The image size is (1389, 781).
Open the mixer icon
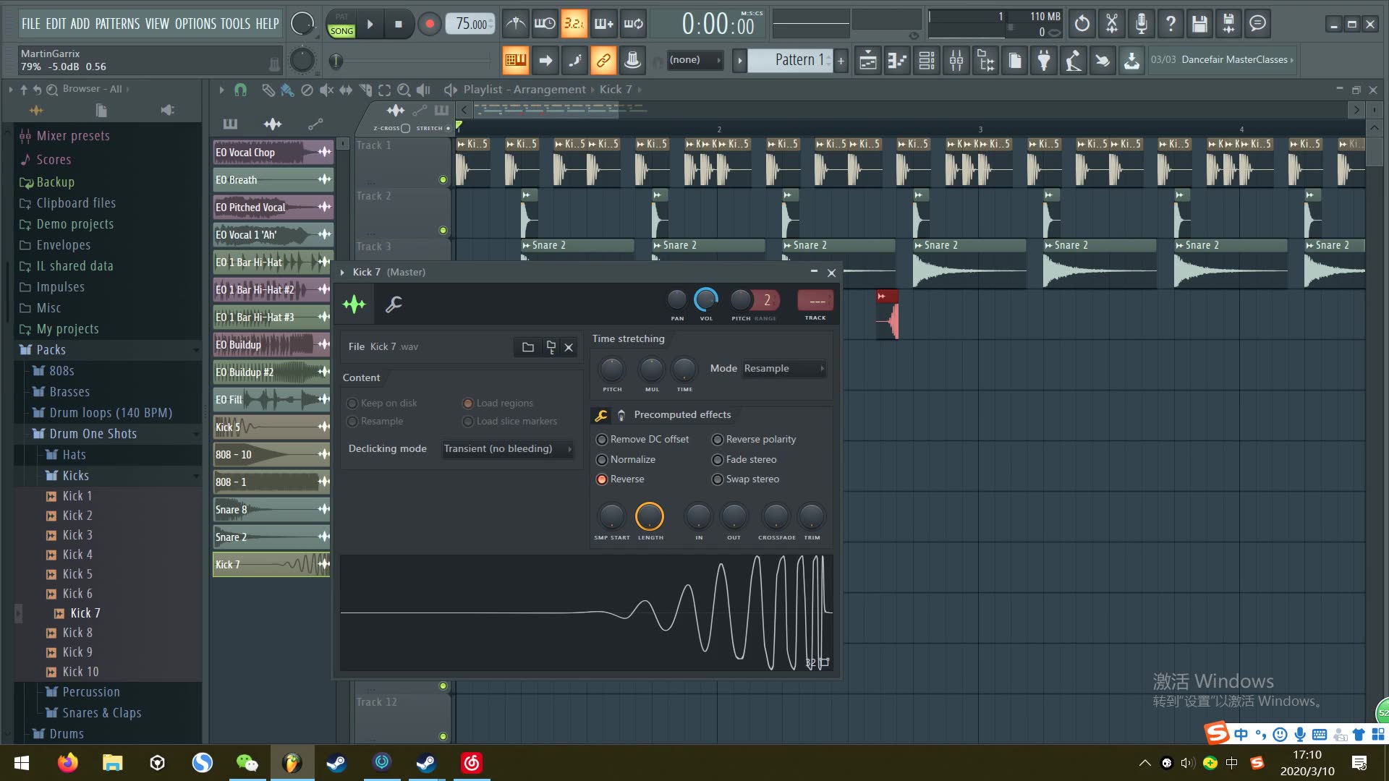(956, 61)
